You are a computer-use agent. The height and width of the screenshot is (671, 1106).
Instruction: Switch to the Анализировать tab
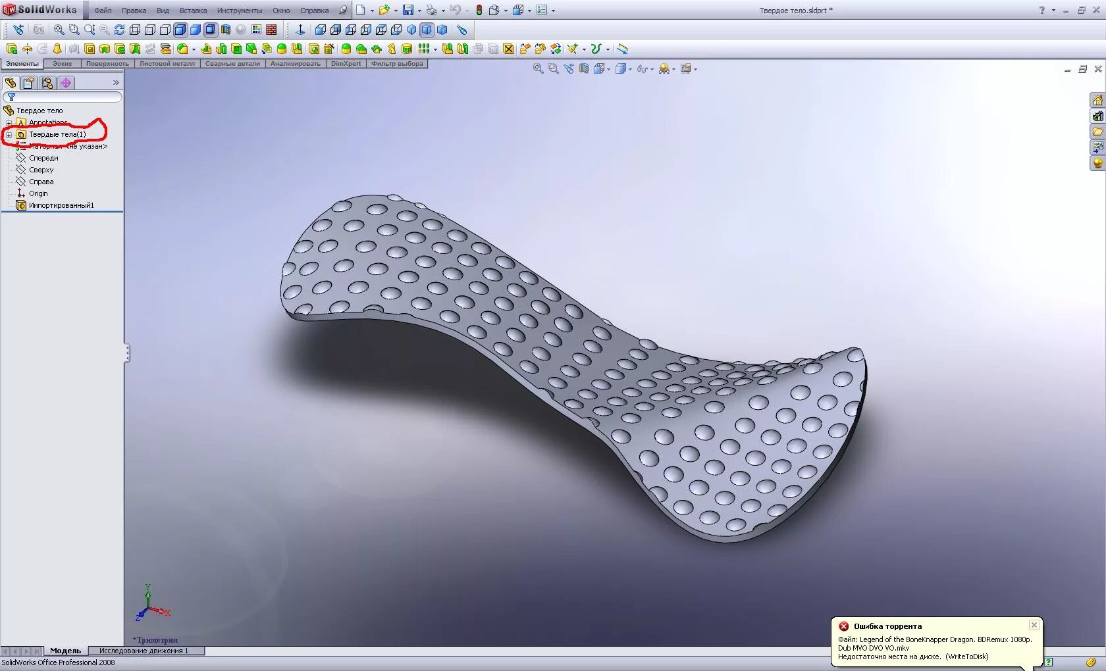click(295, 64)
